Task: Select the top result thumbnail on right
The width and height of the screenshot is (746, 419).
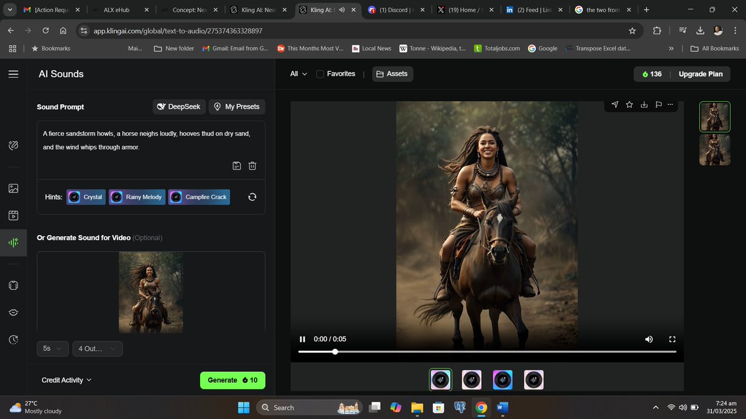Action: pos(715,117)
